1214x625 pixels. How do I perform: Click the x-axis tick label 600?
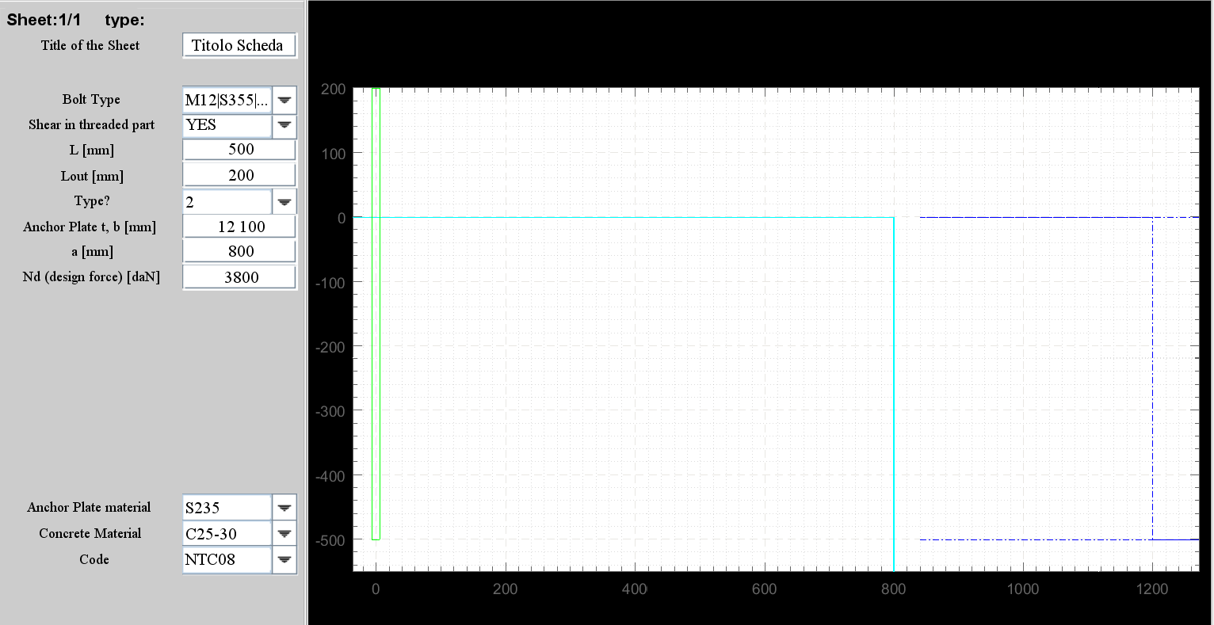point(764,589)
